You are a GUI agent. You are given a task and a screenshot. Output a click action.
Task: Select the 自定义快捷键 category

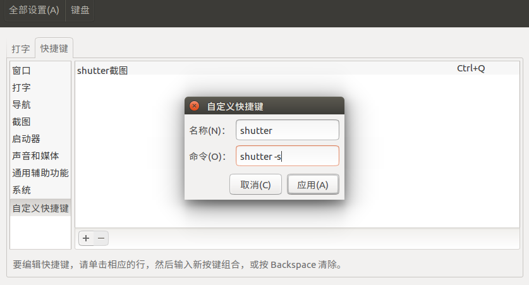point(40,208)
